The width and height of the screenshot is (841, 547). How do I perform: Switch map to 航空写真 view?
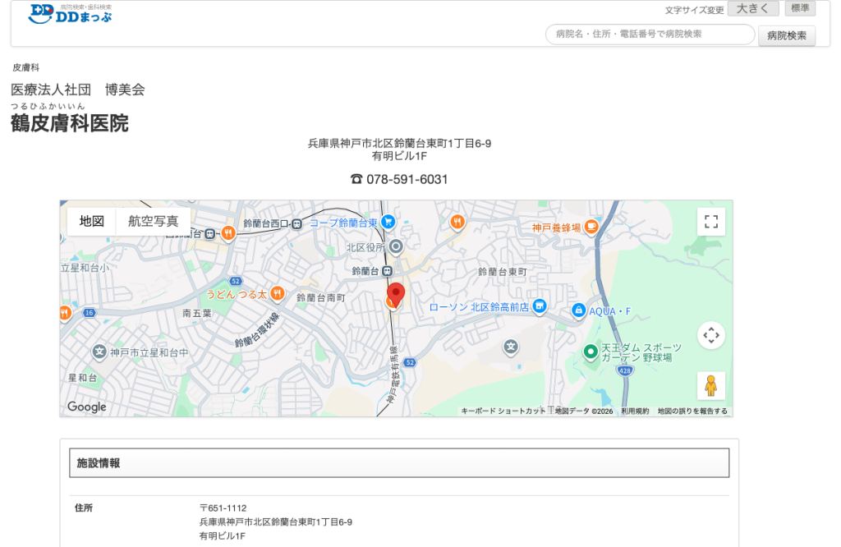(x=153, y=221)
